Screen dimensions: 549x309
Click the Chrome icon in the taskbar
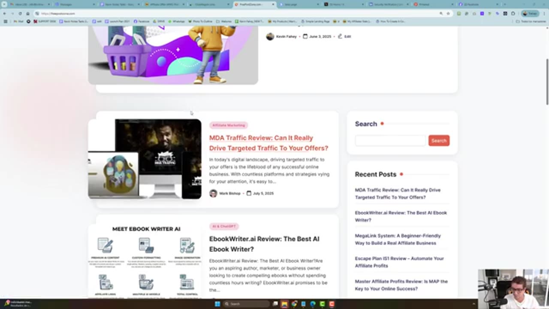pyautogui.click(x=294, y=304)
